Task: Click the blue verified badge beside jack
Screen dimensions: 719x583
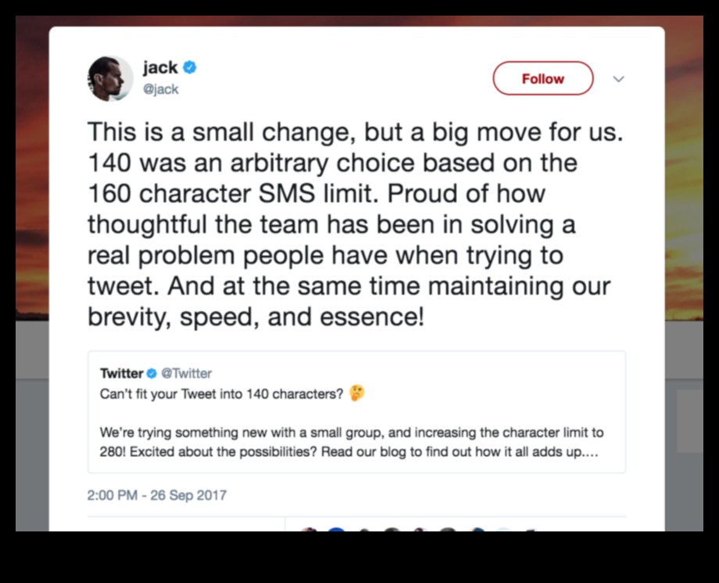Action: coord(190,68)
